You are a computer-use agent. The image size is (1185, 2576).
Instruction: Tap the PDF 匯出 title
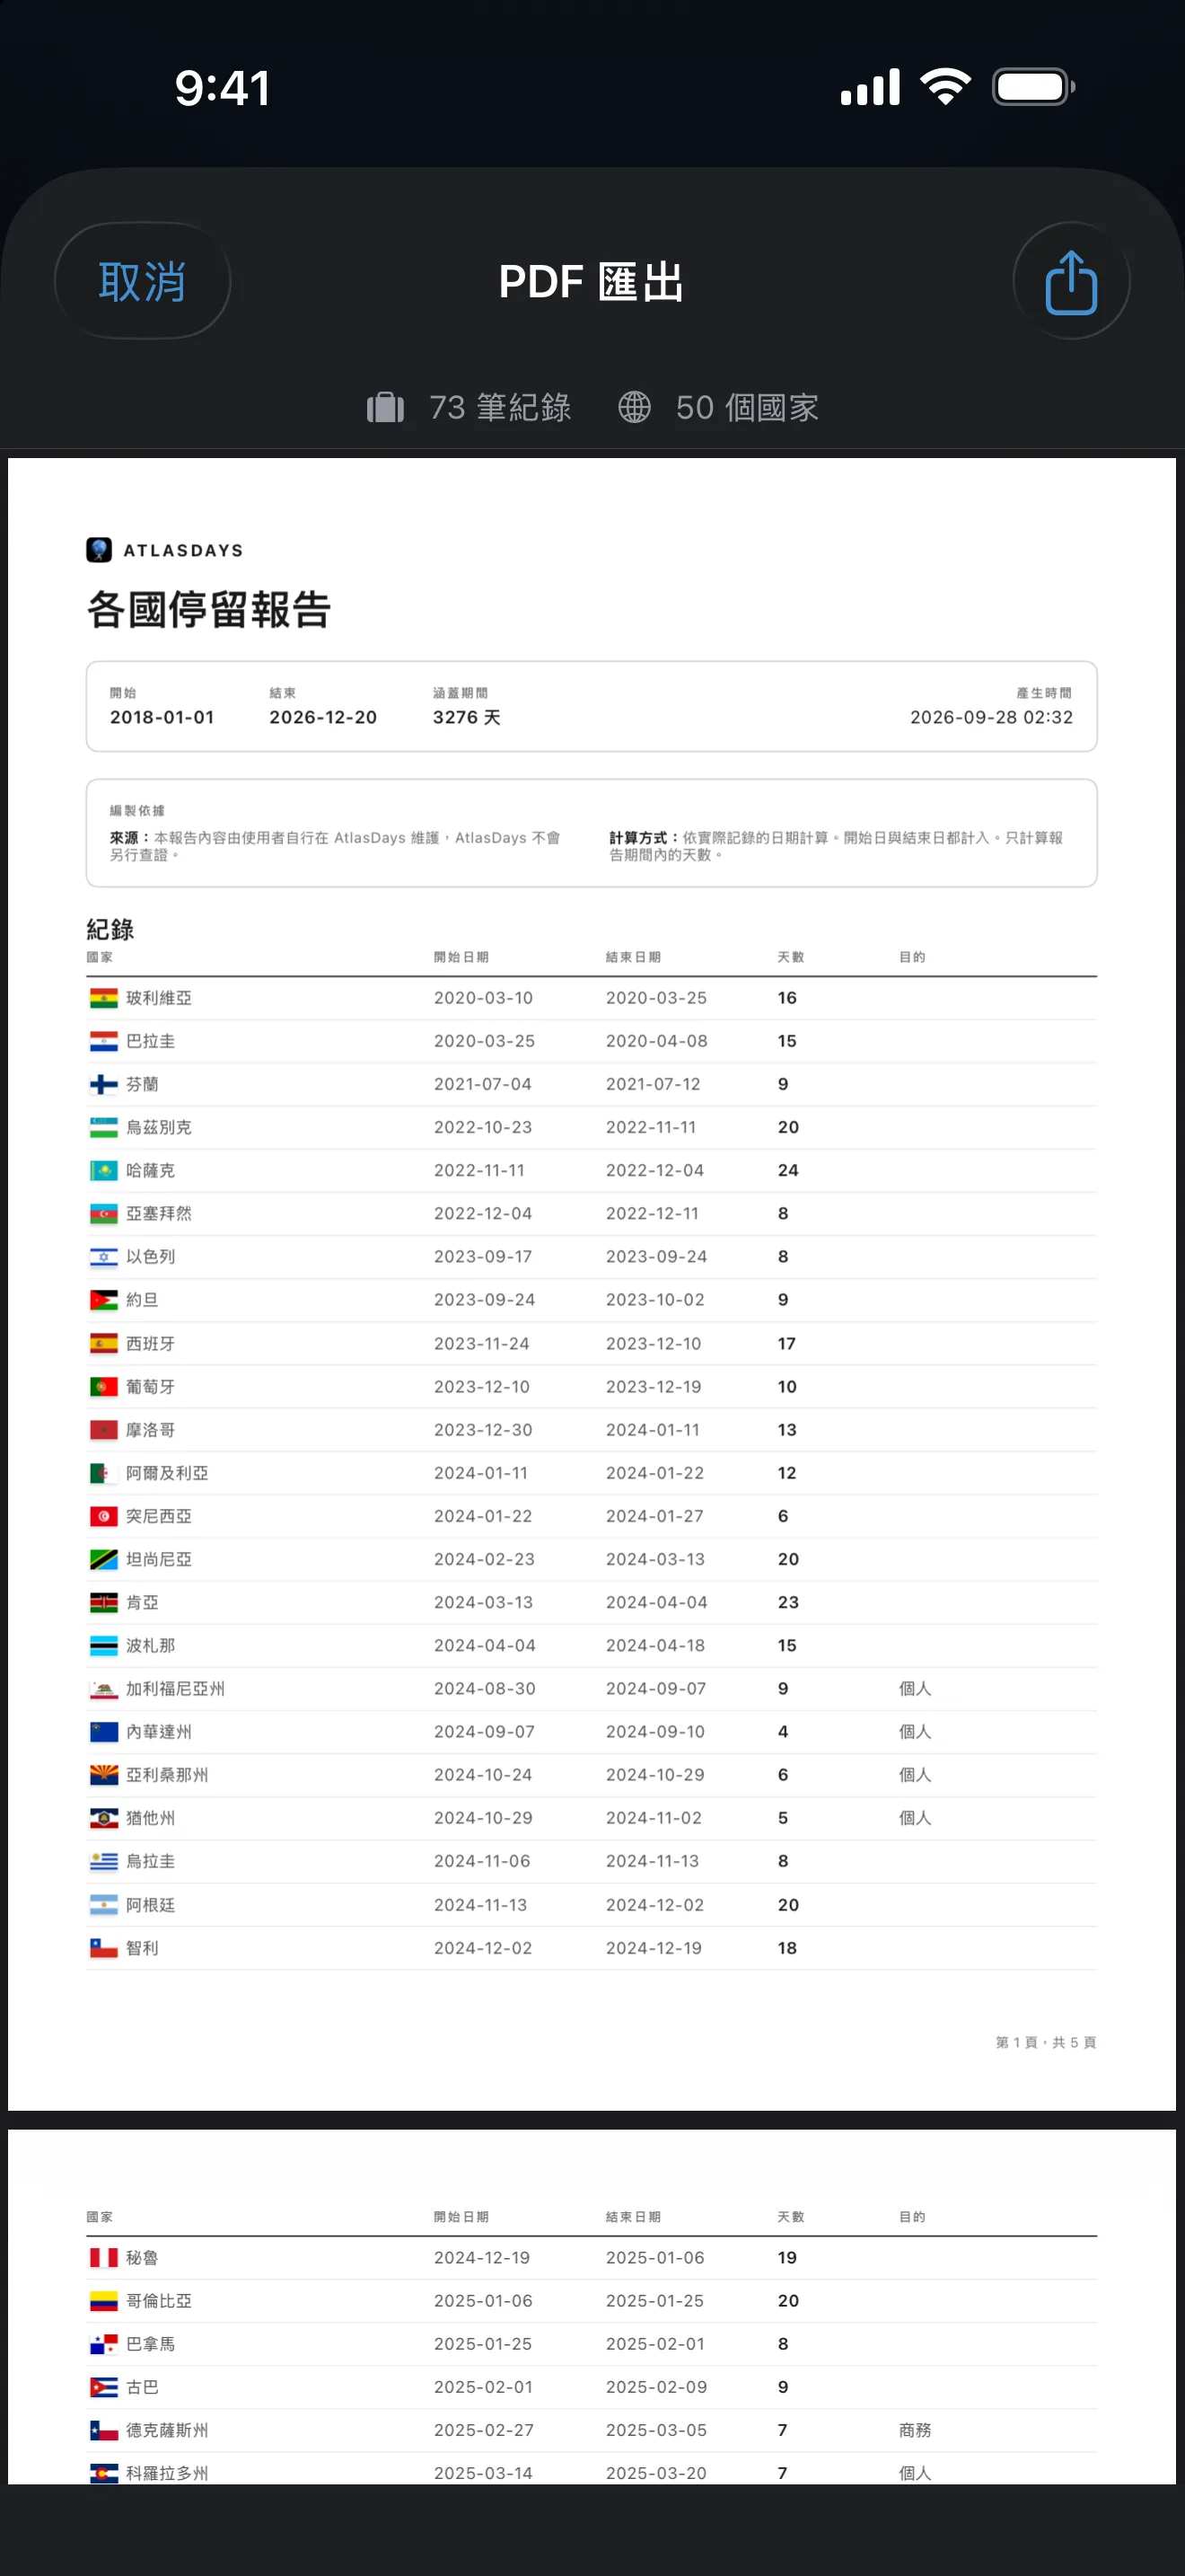(x=592, y=282)
